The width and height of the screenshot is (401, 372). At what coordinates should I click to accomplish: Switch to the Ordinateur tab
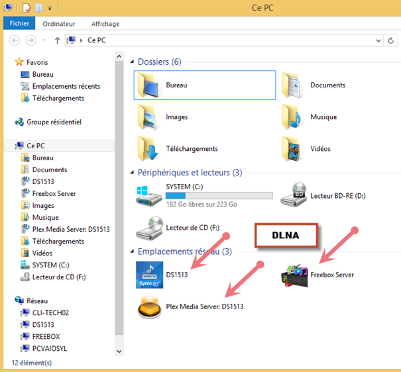click(x=59, y=24)
